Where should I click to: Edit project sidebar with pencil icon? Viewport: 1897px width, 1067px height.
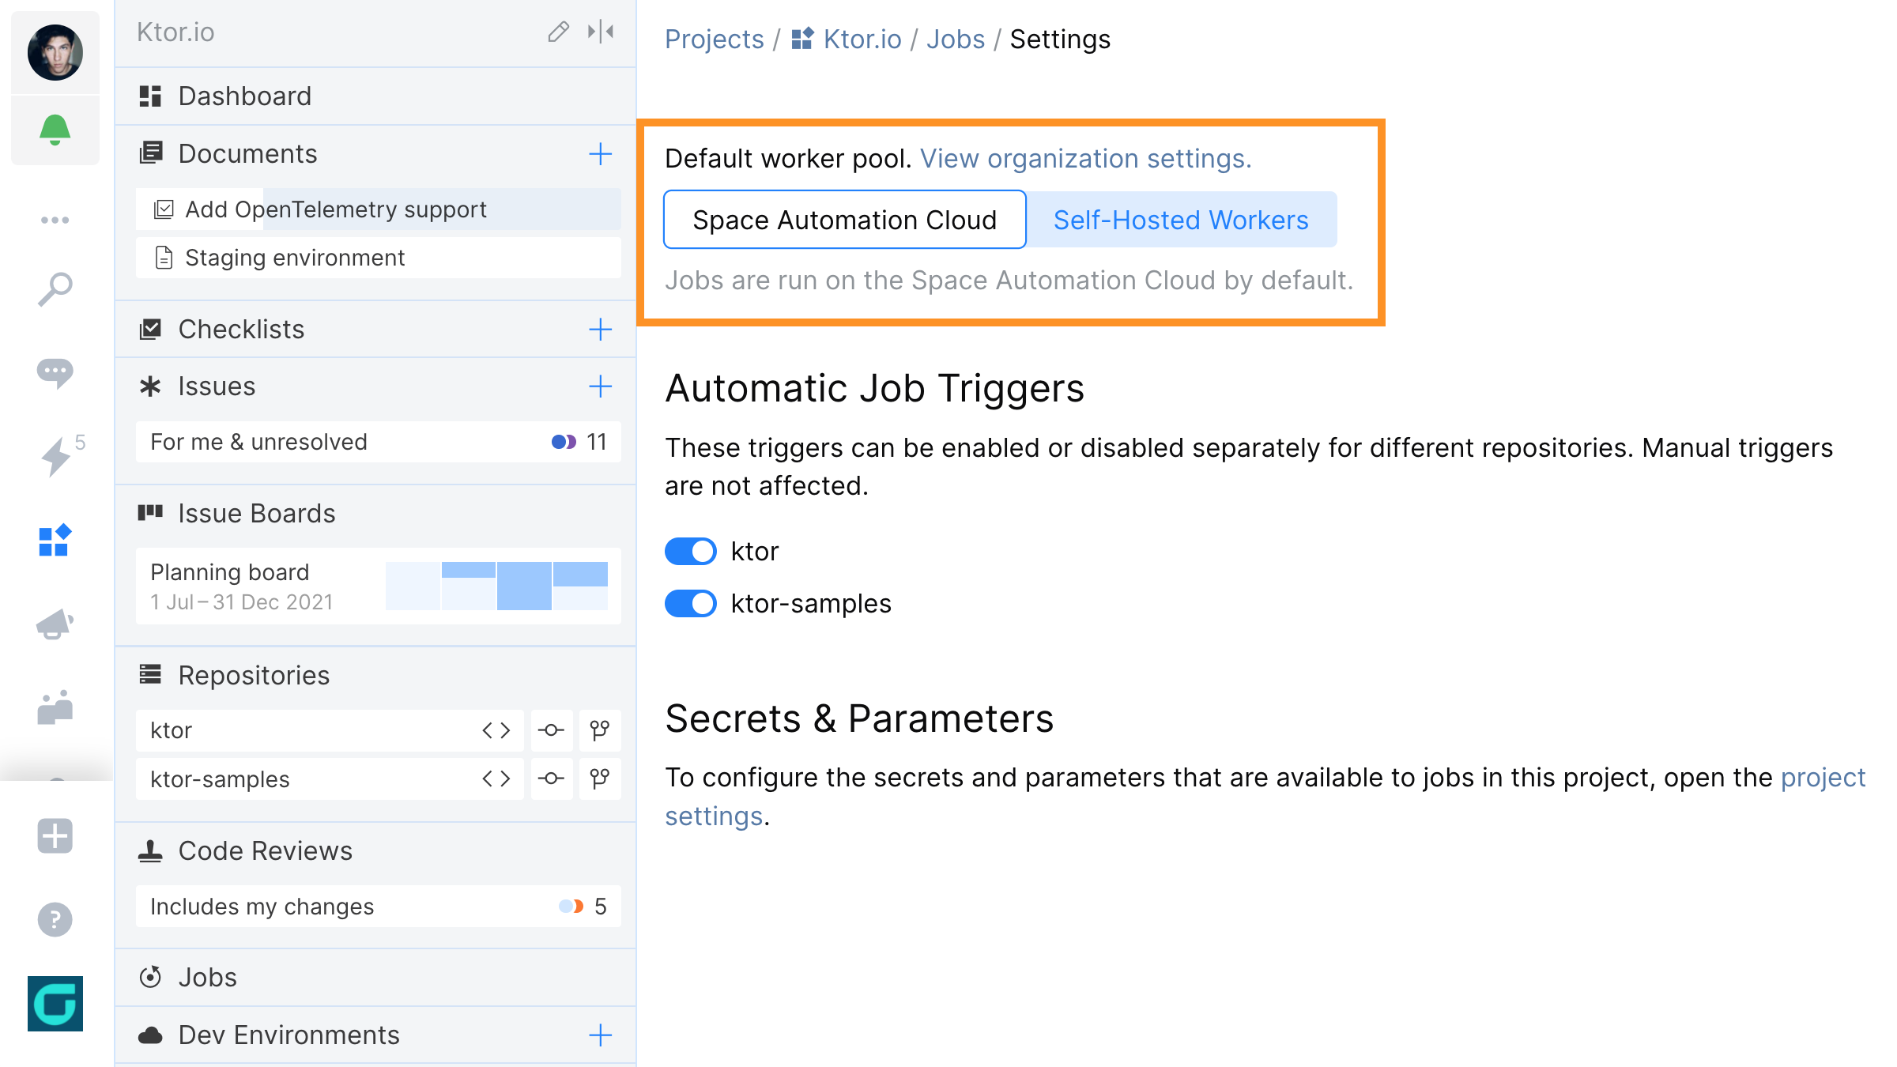558,32
